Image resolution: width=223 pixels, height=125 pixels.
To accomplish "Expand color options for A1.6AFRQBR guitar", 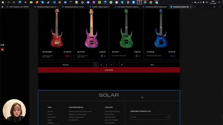I will click(x=70, y=56).
